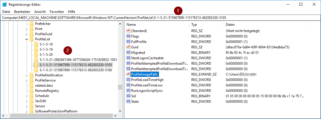Open the Datei menu
Viewport: 321px width, 119px height.
point(6,12)
